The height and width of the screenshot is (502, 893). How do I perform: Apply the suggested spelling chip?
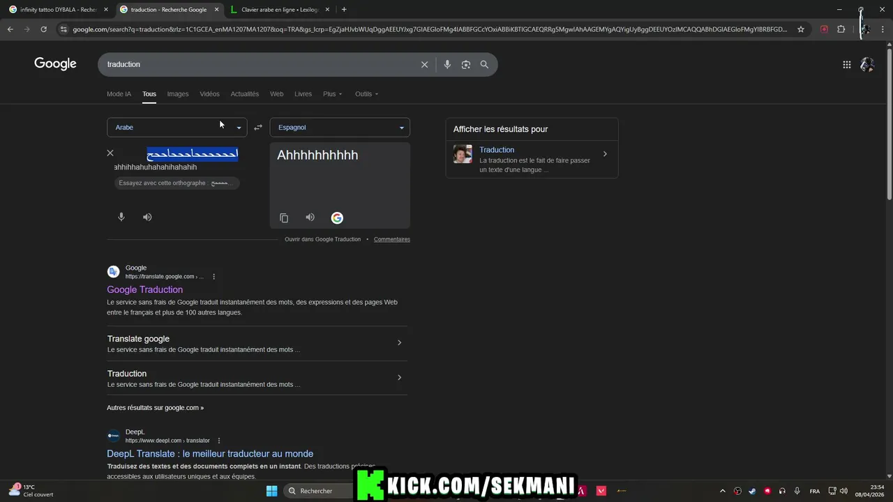click(x=177, y=183)
